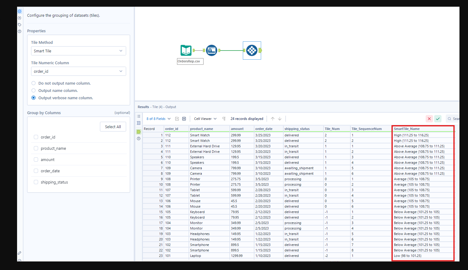Click the help question mark in the configuration sidebar
Image resolution: width=468 pixels, height=270 pixels.
[19, 31]
